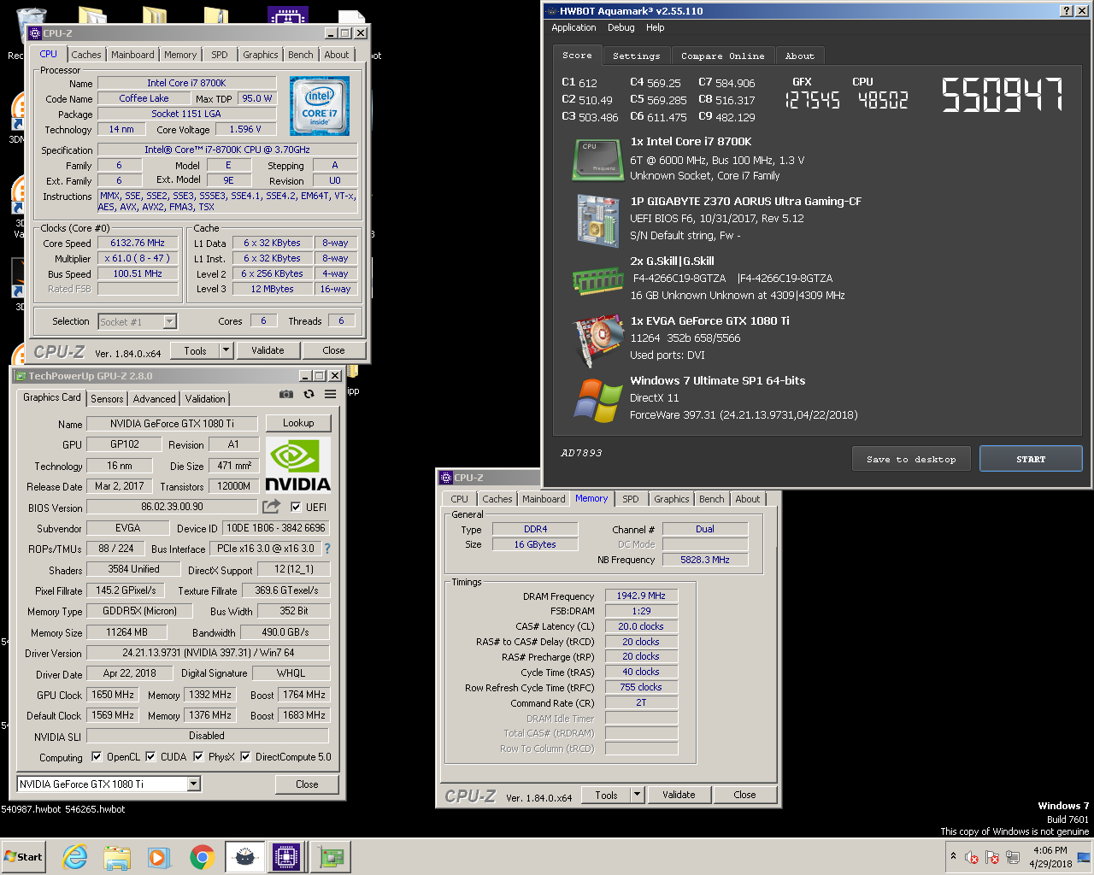Open the GPU-Z hamburger menu icon

(330, 394)
